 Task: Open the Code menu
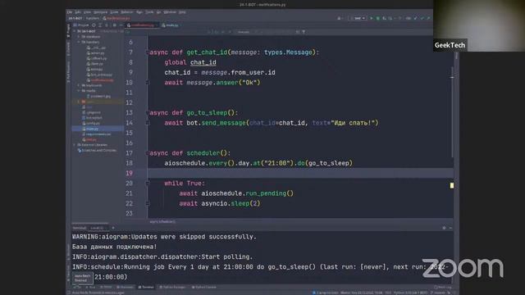point(114,12)
